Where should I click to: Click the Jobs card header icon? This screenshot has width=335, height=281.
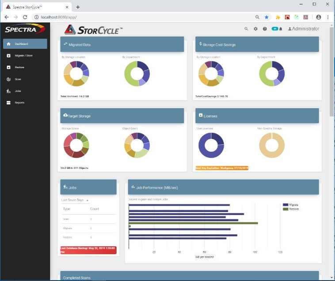click(65, 187)
